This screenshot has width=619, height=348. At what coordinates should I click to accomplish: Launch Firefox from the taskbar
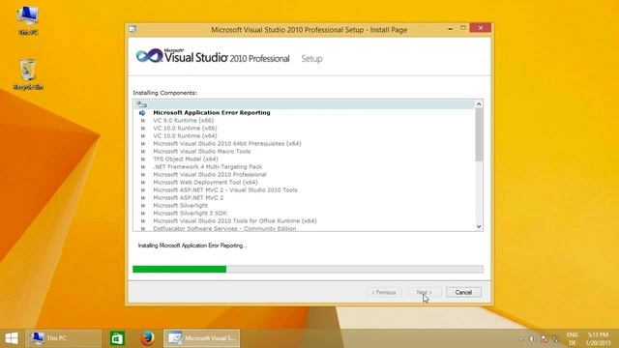(147, 338)
